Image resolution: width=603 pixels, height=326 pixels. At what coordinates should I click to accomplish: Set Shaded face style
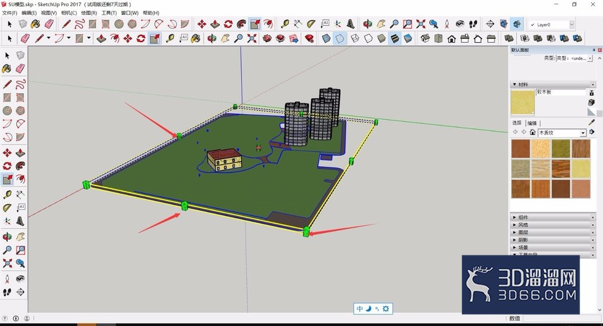point(382,39)
